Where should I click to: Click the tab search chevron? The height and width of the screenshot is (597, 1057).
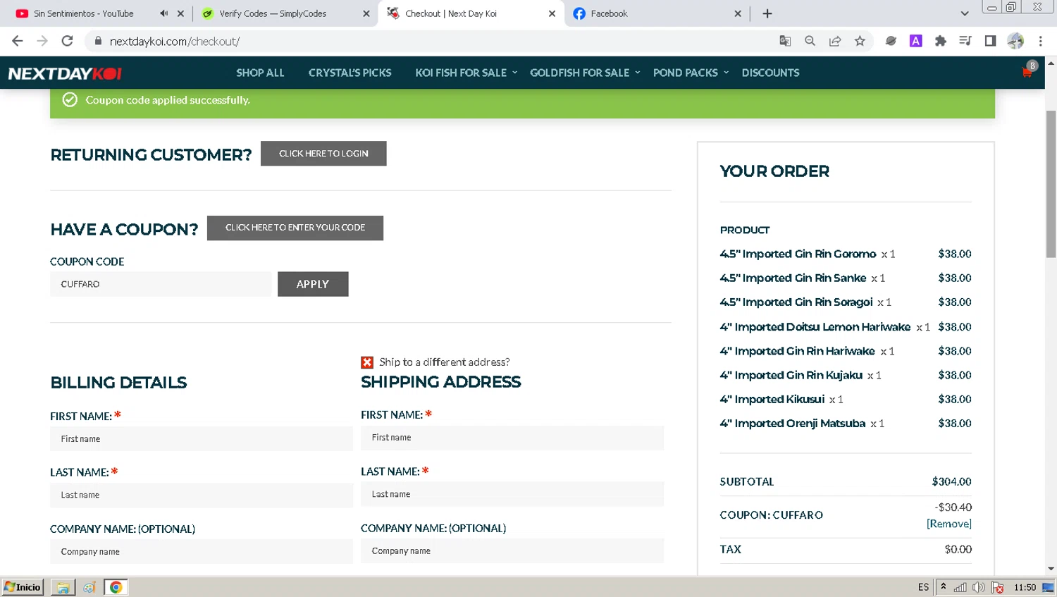coord(965,13)
